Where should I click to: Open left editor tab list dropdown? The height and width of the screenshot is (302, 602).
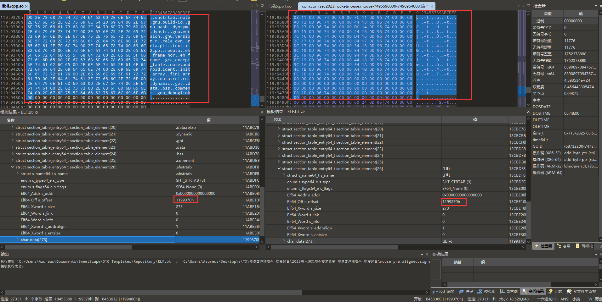(x=262, y=6)
